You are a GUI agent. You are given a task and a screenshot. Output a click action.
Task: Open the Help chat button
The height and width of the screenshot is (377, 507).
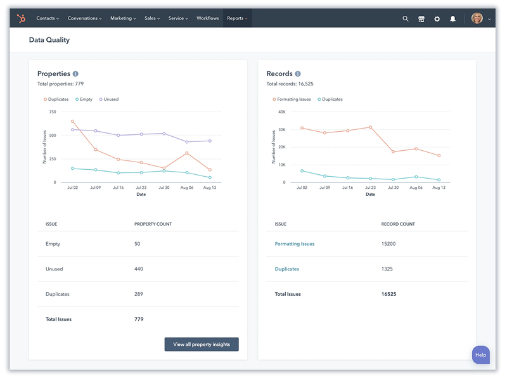481,355
